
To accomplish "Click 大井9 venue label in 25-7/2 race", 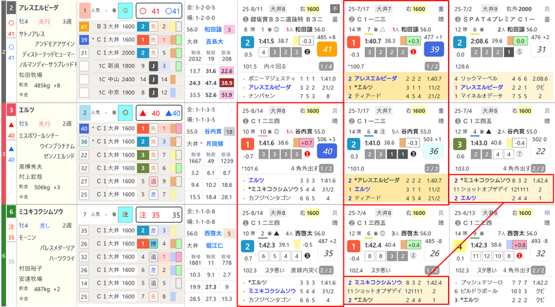I will [490, 9].
